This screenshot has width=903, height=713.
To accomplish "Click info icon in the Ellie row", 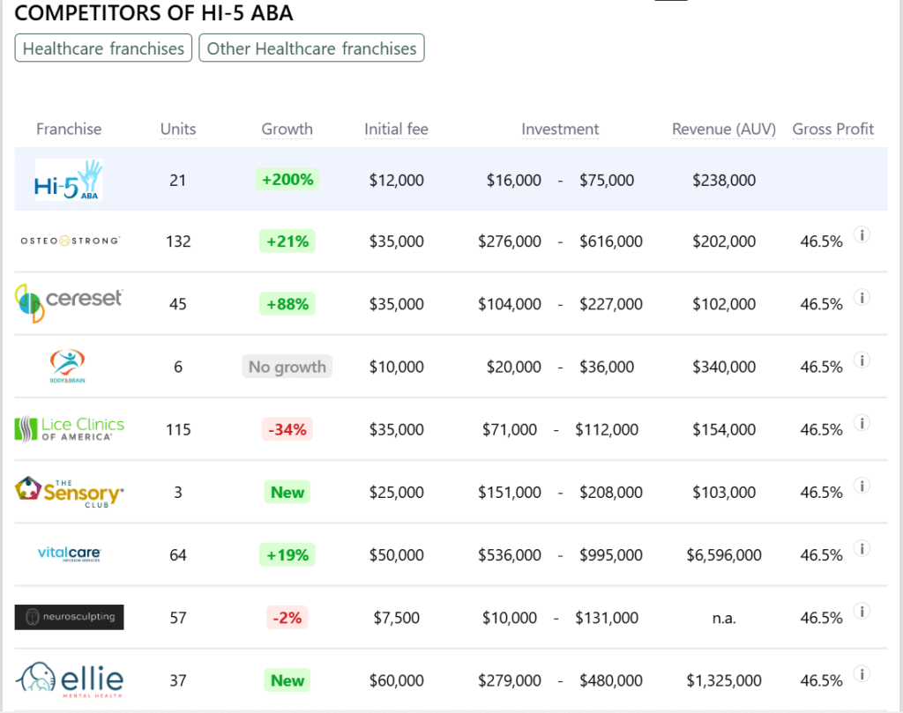I will (862, 674).
